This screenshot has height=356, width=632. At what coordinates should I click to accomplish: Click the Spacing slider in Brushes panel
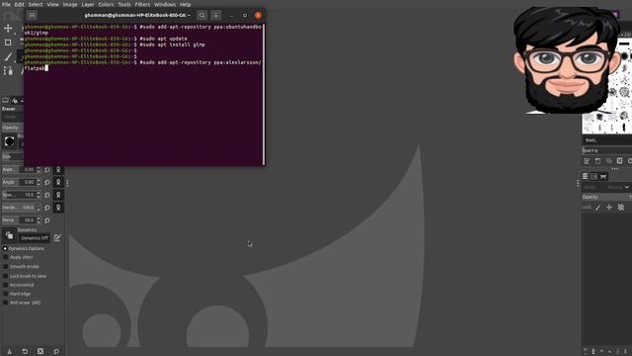pyautogui.click(x=606, y=150)
